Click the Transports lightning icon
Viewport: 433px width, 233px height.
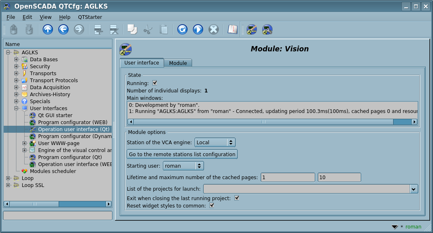[25, 73]
